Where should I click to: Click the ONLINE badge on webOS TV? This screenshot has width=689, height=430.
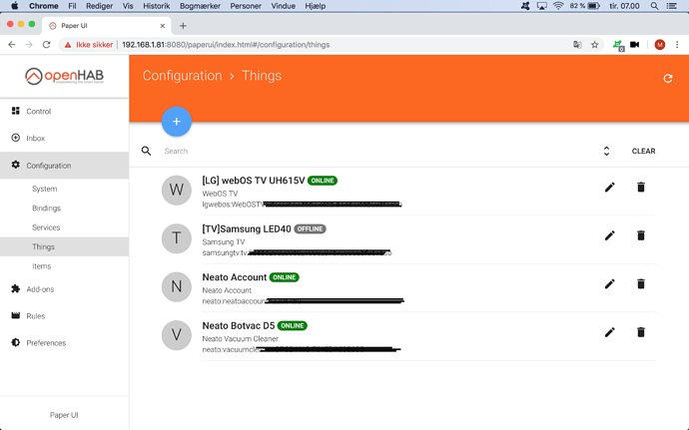point(323,181)
